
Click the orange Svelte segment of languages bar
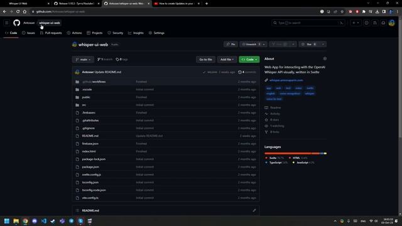click(x=288, y=153)
